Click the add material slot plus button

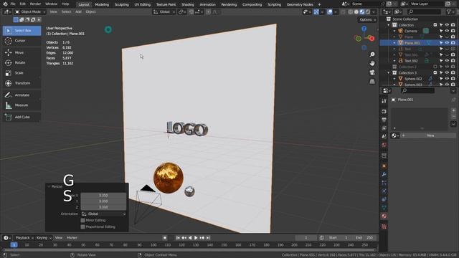[x=453, y=110]
